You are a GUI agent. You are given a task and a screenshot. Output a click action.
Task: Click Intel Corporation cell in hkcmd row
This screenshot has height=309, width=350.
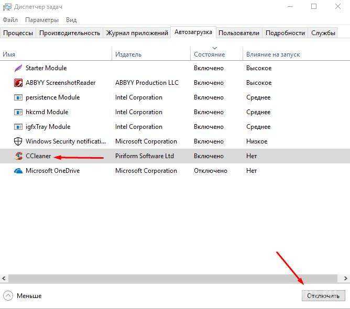tap(139, 112)
